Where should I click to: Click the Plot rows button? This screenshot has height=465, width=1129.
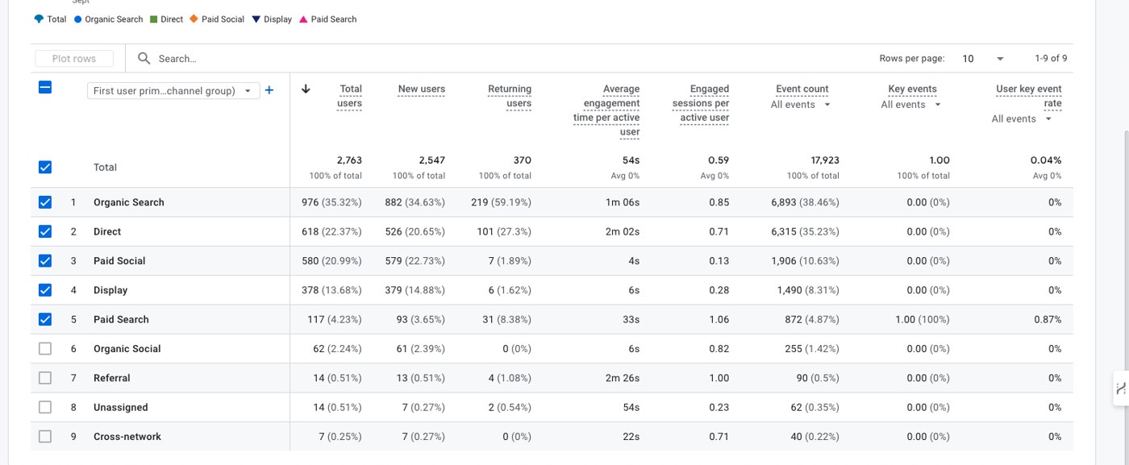point(74,59)
